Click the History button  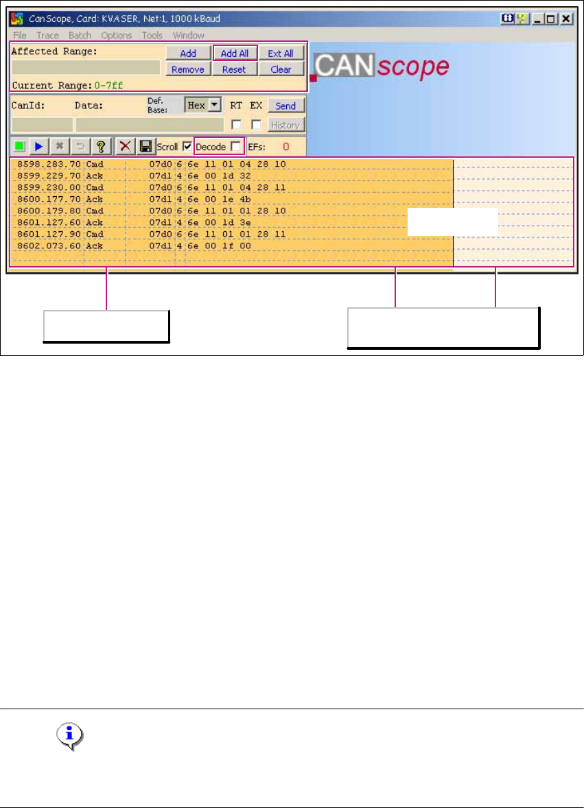(285, 126)
